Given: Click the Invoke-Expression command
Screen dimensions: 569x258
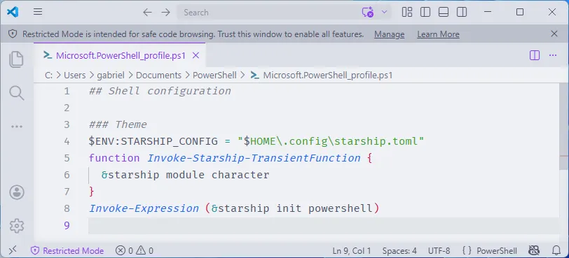Looking at the screenshot, I should pyautogui.click(x=144, y=208).
